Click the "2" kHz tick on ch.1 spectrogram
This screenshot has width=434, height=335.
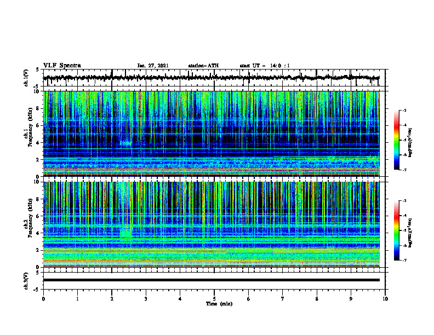38,160
